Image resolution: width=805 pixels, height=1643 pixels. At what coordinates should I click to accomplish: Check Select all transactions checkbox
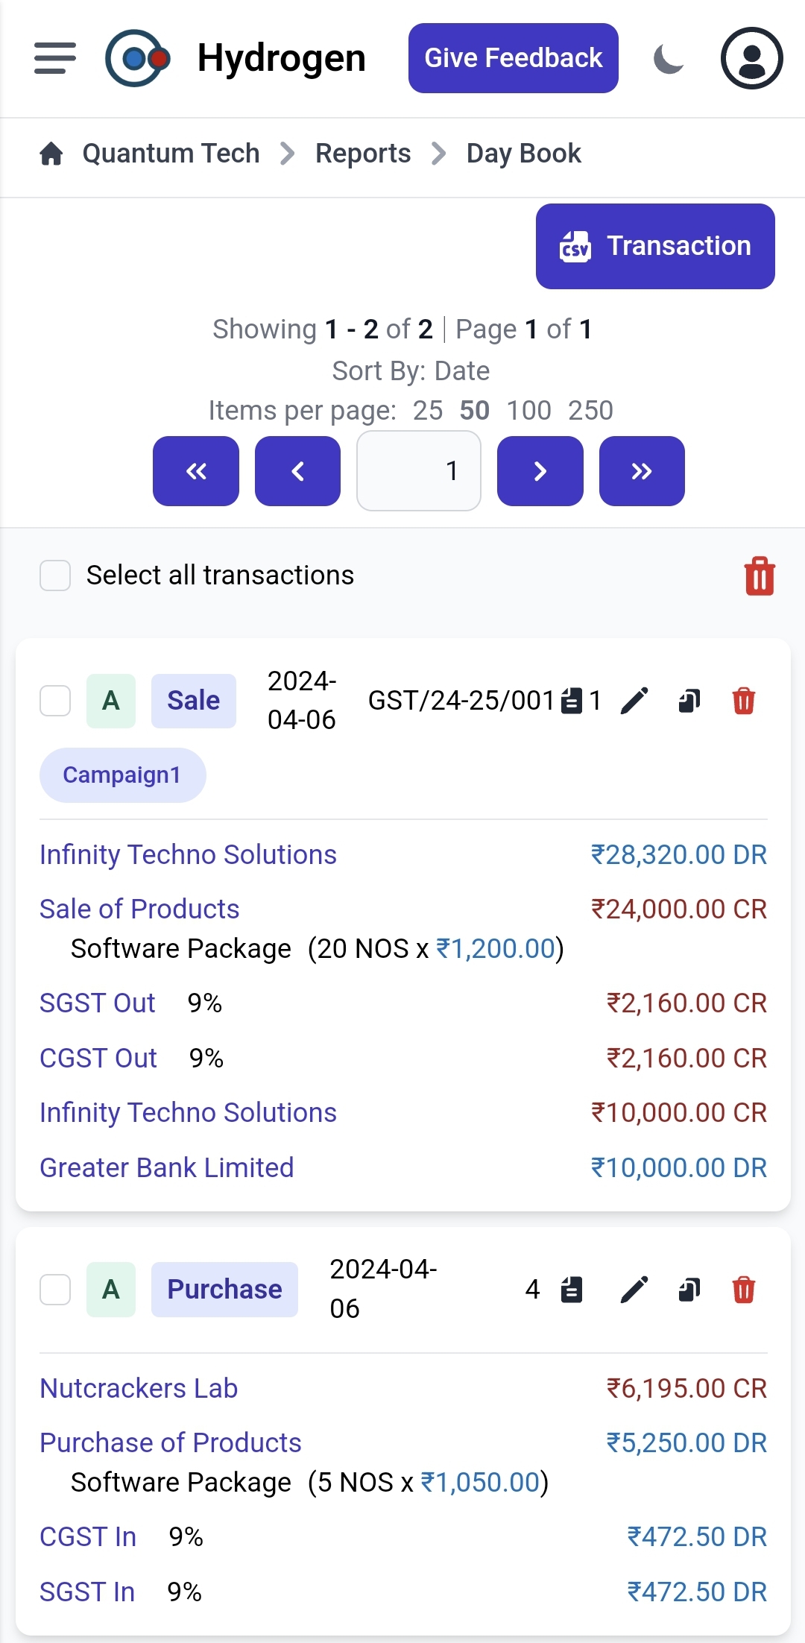pyautogui.click(x=55, y=575)
